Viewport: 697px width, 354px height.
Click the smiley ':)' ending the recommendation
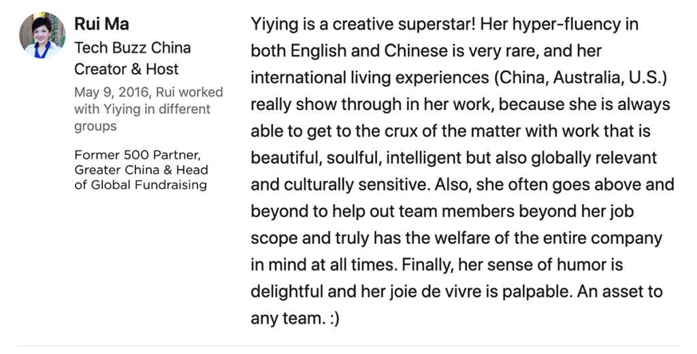pyautogui.click(x=335, y=319)
